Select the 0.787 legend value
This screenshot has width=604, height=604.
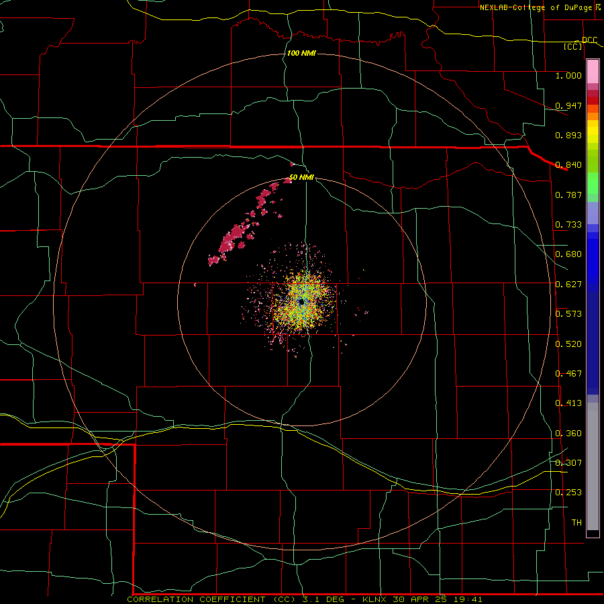tap(568, 195)
